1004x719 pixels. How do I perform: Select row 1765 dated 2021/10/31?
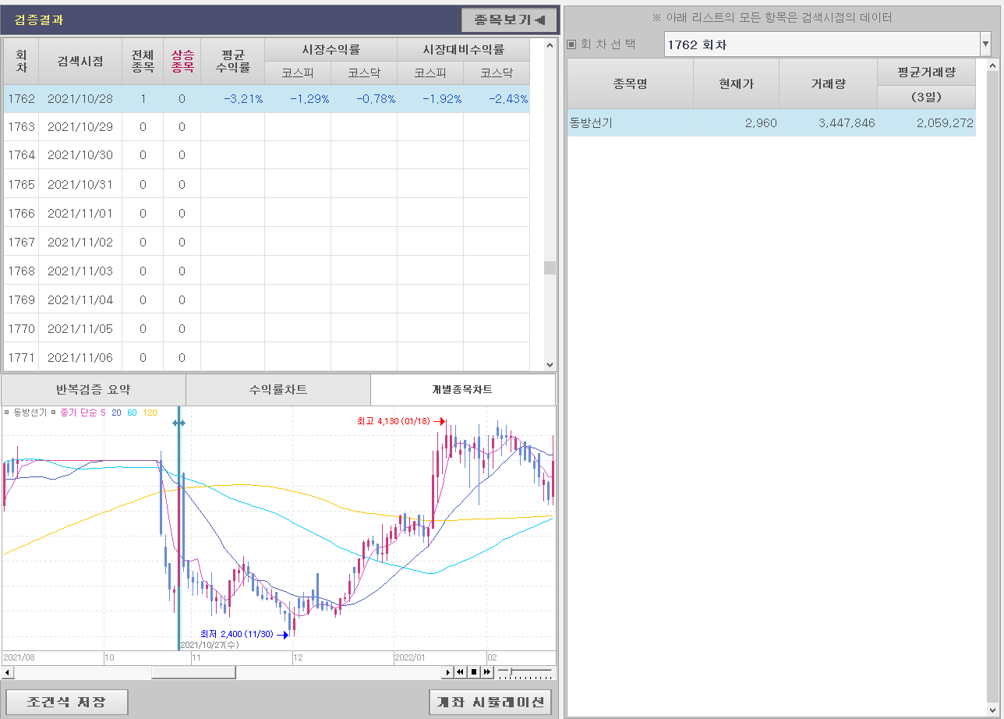coord(267,185)
